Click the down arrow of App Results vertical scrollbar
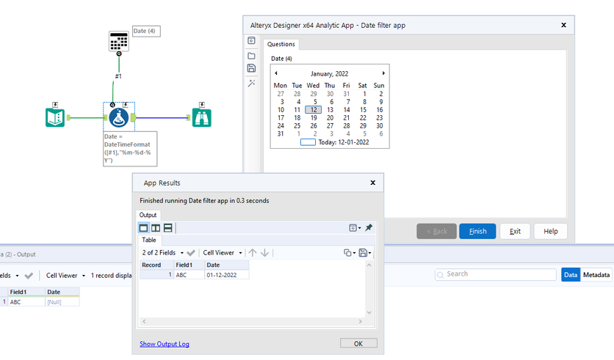Image resolution: width=614 pixels, height=360 pixels. (369, 312)
